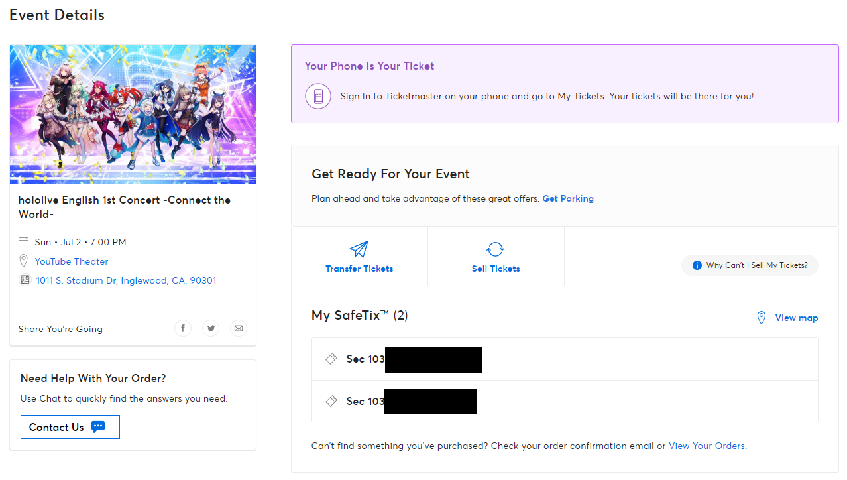Click the View map link text
Screen dimensions: 847x480
pos(797,318)
